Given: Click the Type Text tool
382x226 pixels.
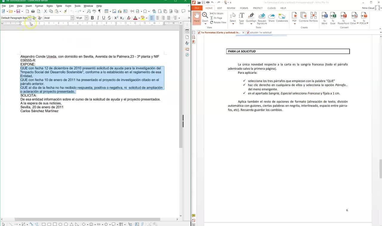Looking at the screenshot, I should 241,18.
